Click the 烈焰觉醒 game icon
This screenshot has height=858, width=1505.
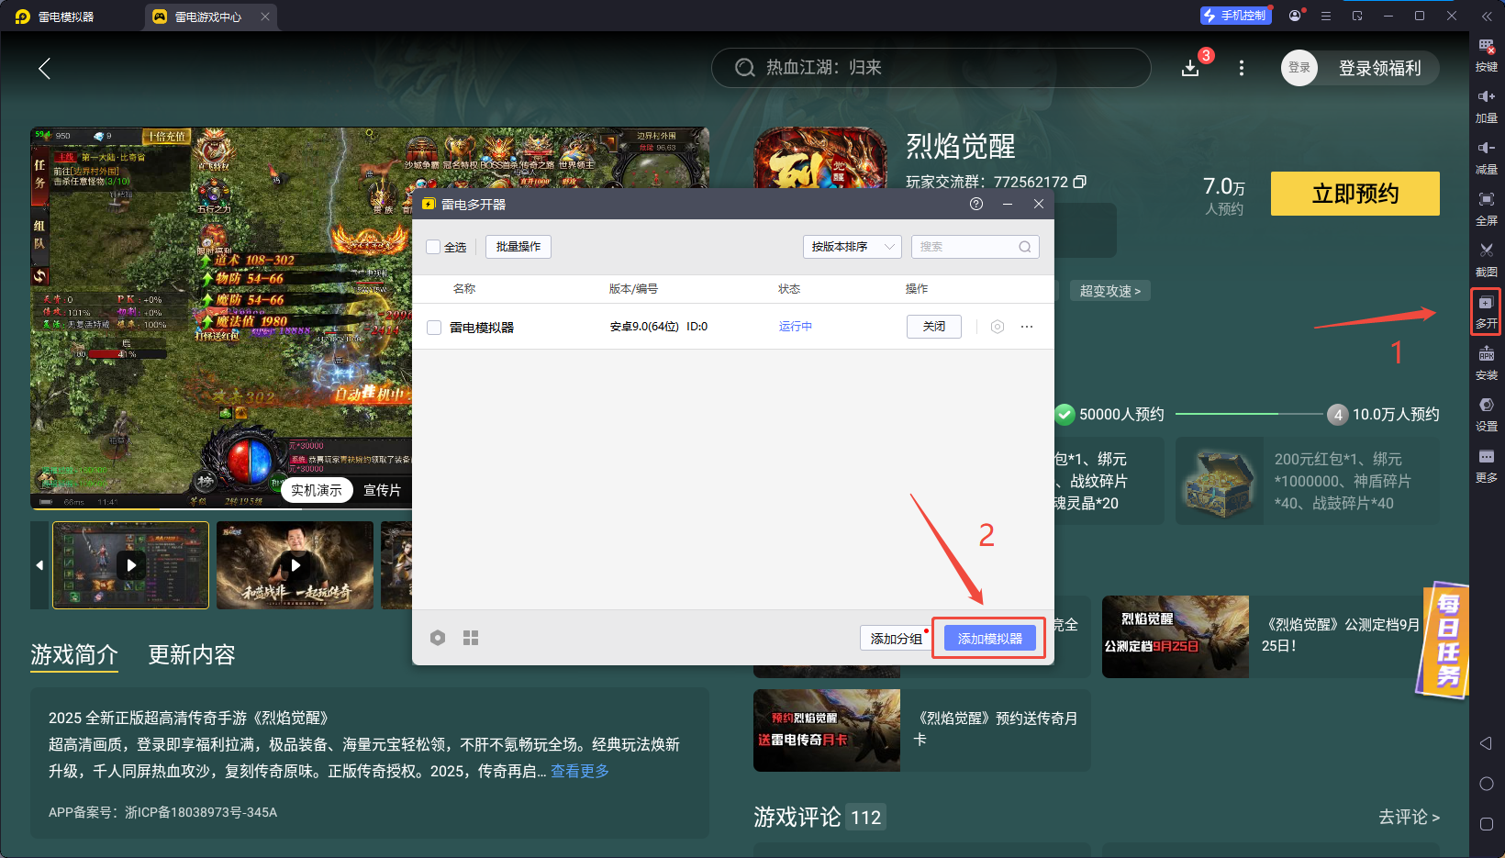point(820,159)
